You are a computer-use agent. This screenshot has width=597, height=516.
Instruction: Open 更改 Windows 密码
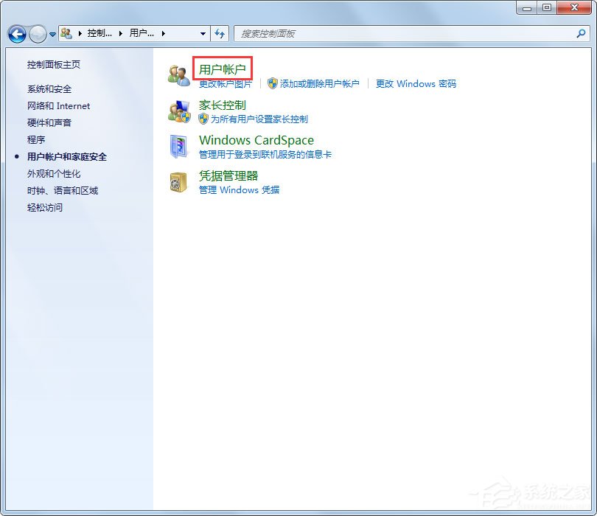point(415,84)
